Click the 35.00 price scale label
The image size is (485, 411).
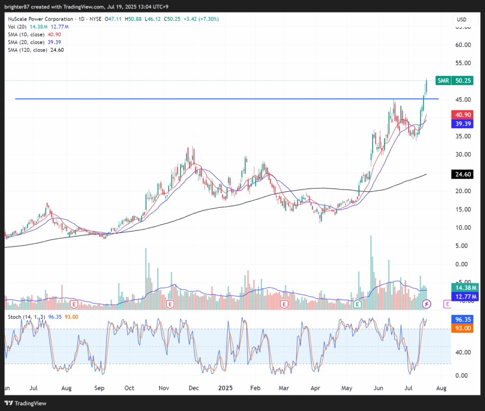(x=463, y=136)
